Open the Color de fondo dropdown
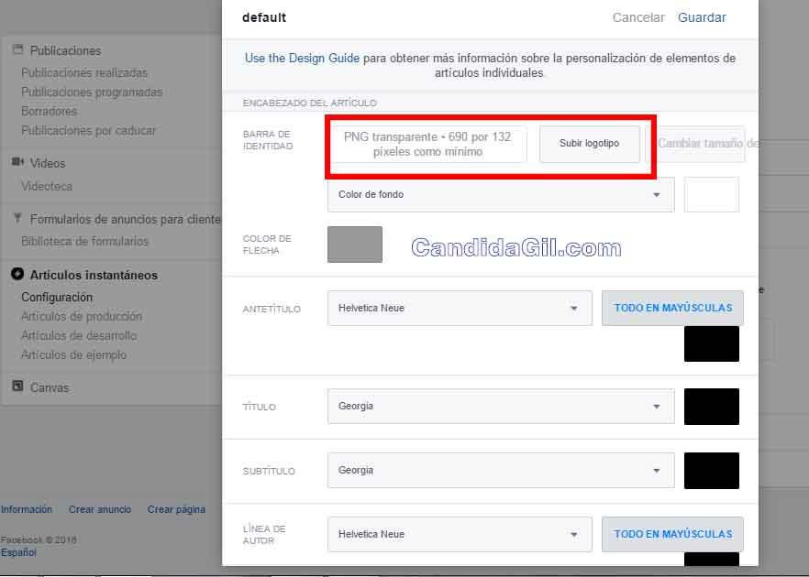The image size is (809, 577). pyautogui.click(x=501, y=195)
